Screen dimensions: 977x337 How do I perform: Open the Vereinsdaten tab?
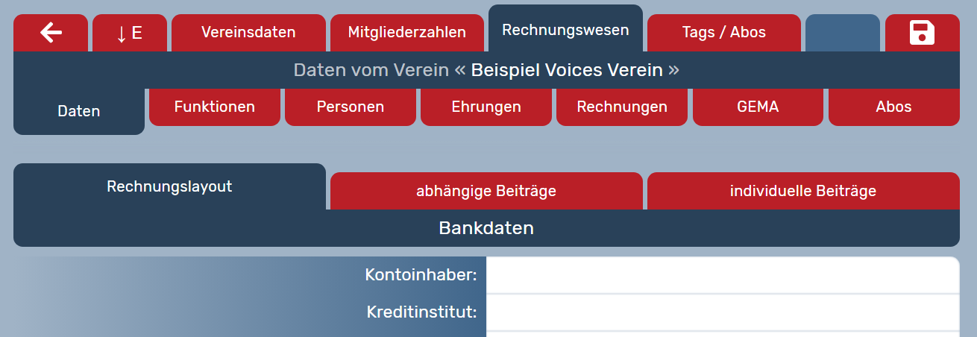(248, 33)
